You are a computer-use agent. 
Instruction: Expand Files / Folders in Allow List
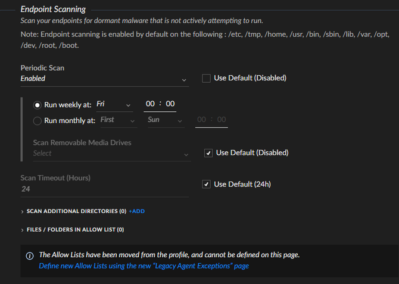(23, 229)
